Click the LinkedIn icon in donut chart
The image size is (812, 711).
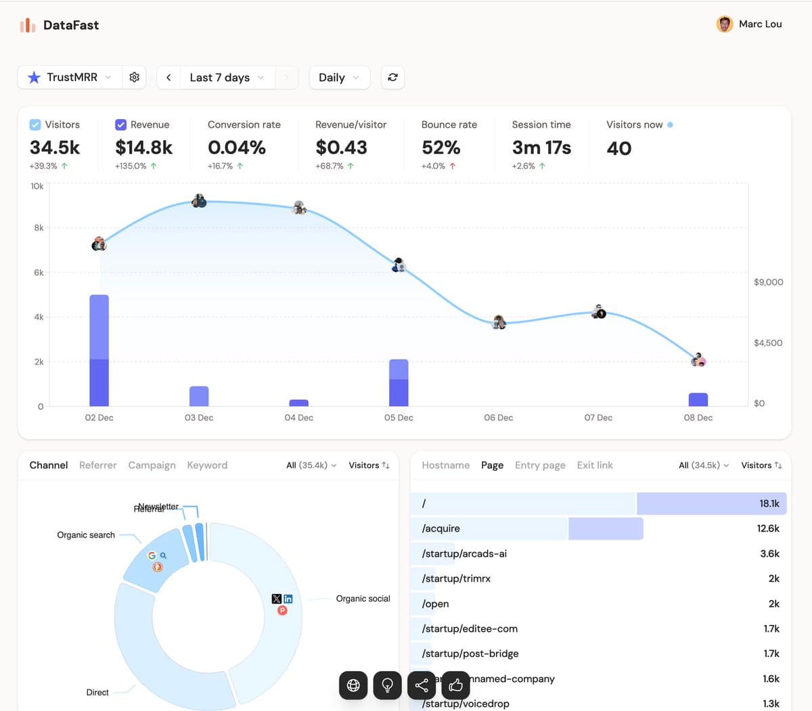click(x=288, y=599)
